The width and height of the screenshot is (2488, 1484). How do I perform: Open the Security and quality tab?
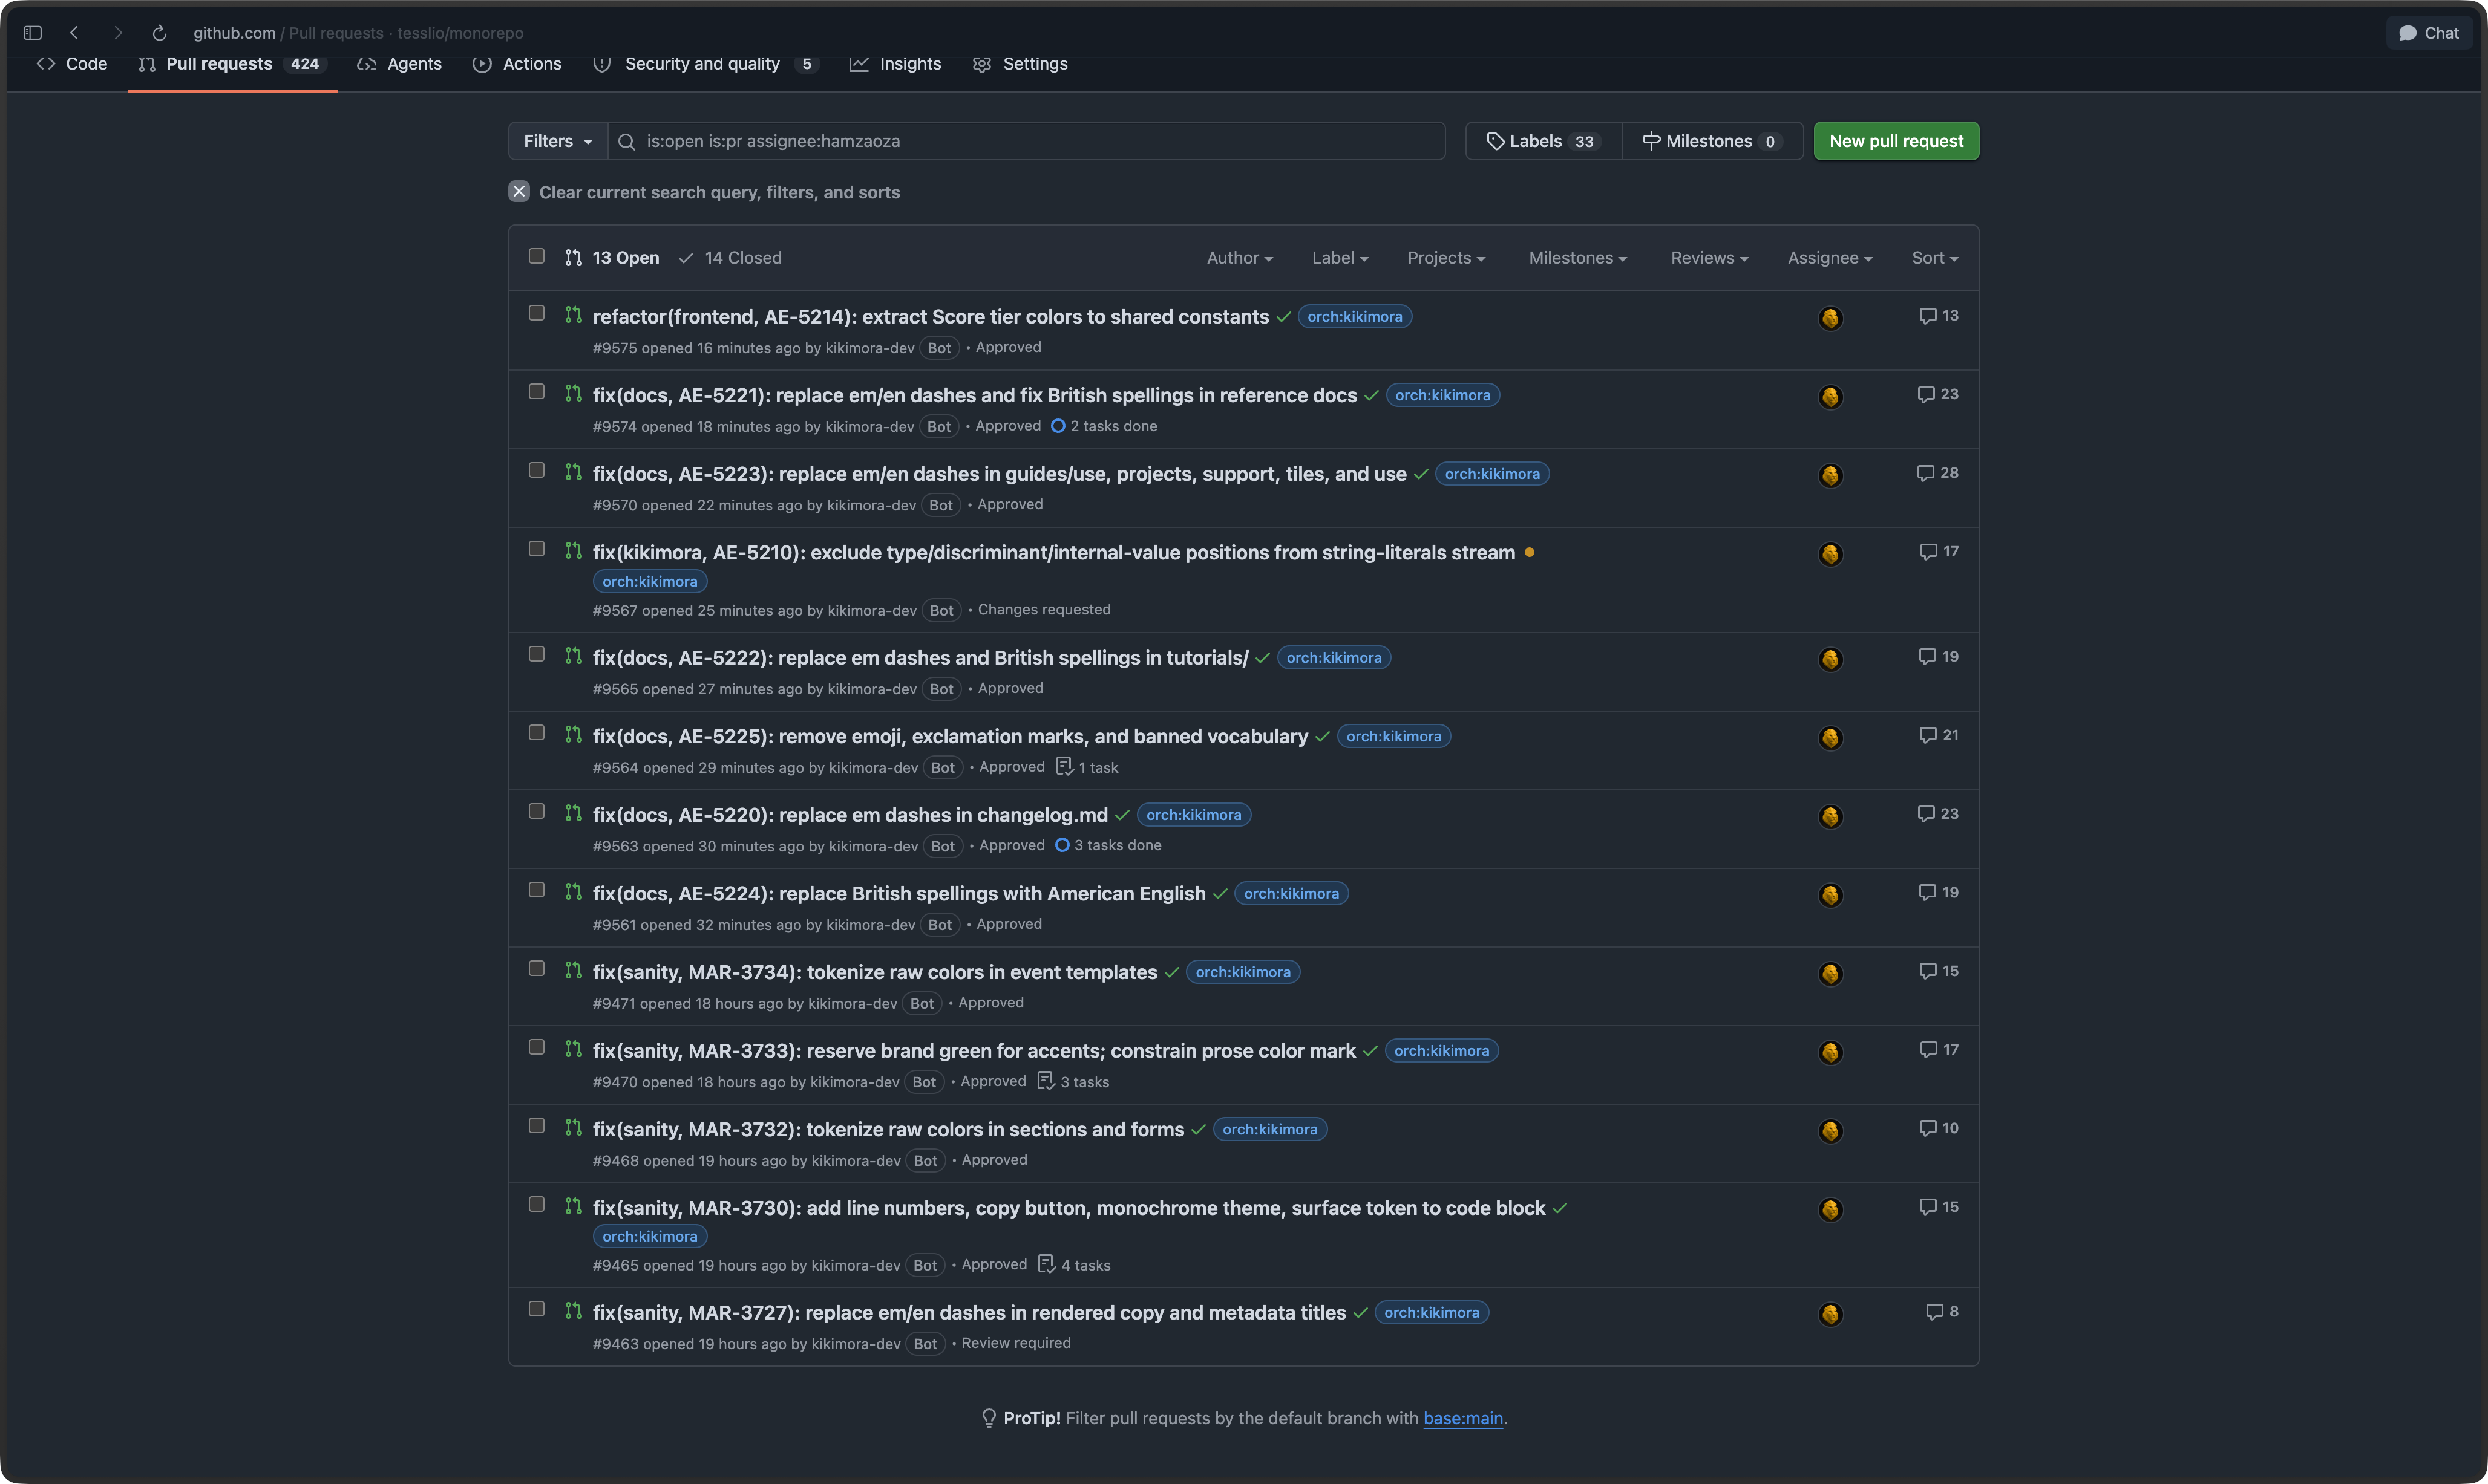click(x=705, y=64)
